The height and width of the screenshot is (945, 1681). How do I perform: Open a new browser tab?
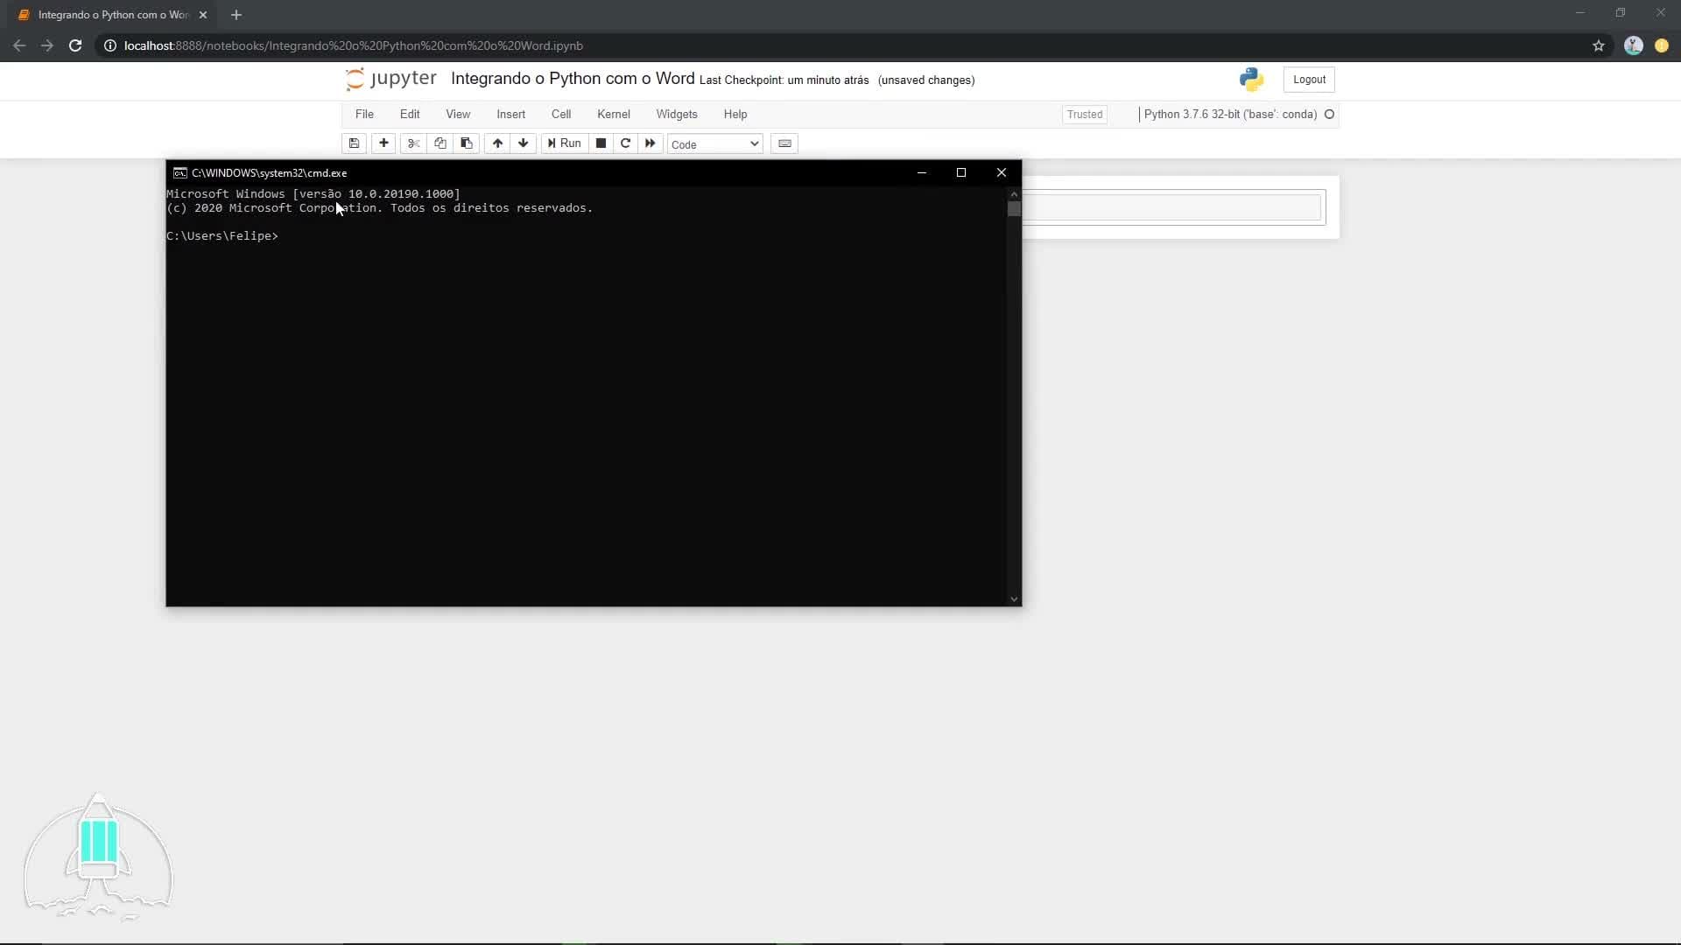(236, 15)
